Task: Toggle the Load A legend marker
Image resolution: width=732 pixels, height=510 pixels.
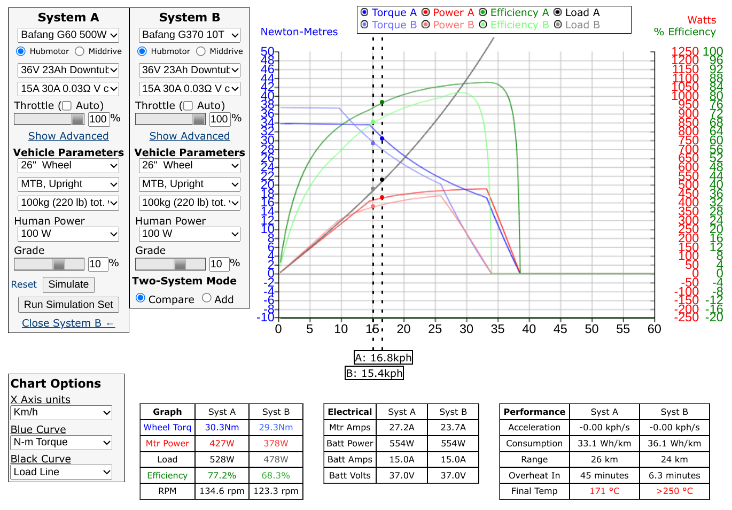Action: click(558, 12)
